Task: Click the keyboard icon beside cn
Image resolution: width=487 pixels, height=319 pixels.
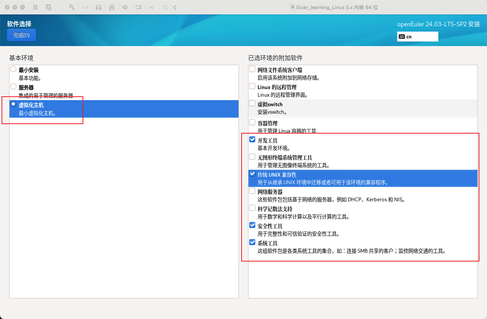Action: pos(401,37)
